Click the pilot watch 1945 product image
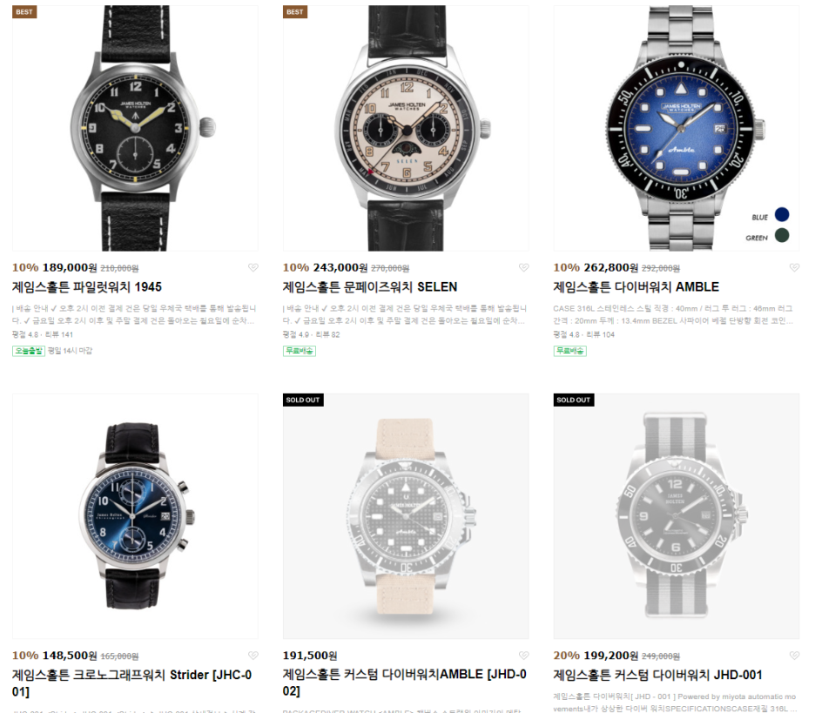Image resolution: width=815 pixels, height=713 pixels. click(135, 128)
